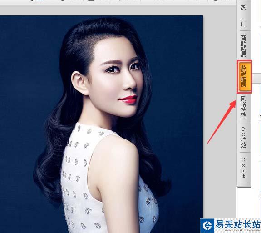261x233 pixels.
Task: Select the 数码暗房 tab
Action: coord(244,77)
